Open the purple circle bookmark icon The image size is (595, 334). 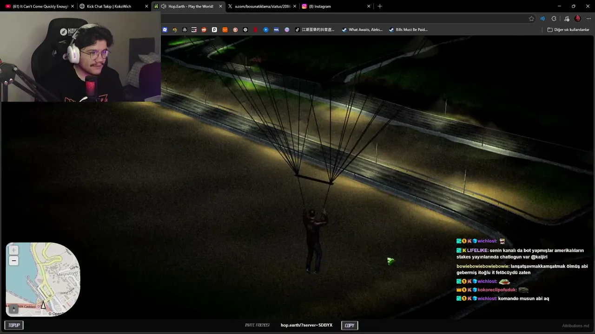287,30
